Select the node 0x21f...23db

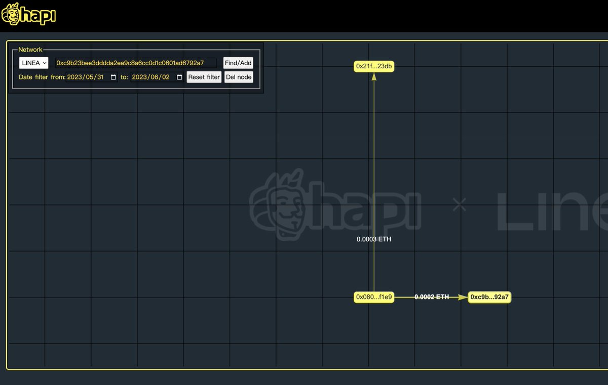point(374,66)
